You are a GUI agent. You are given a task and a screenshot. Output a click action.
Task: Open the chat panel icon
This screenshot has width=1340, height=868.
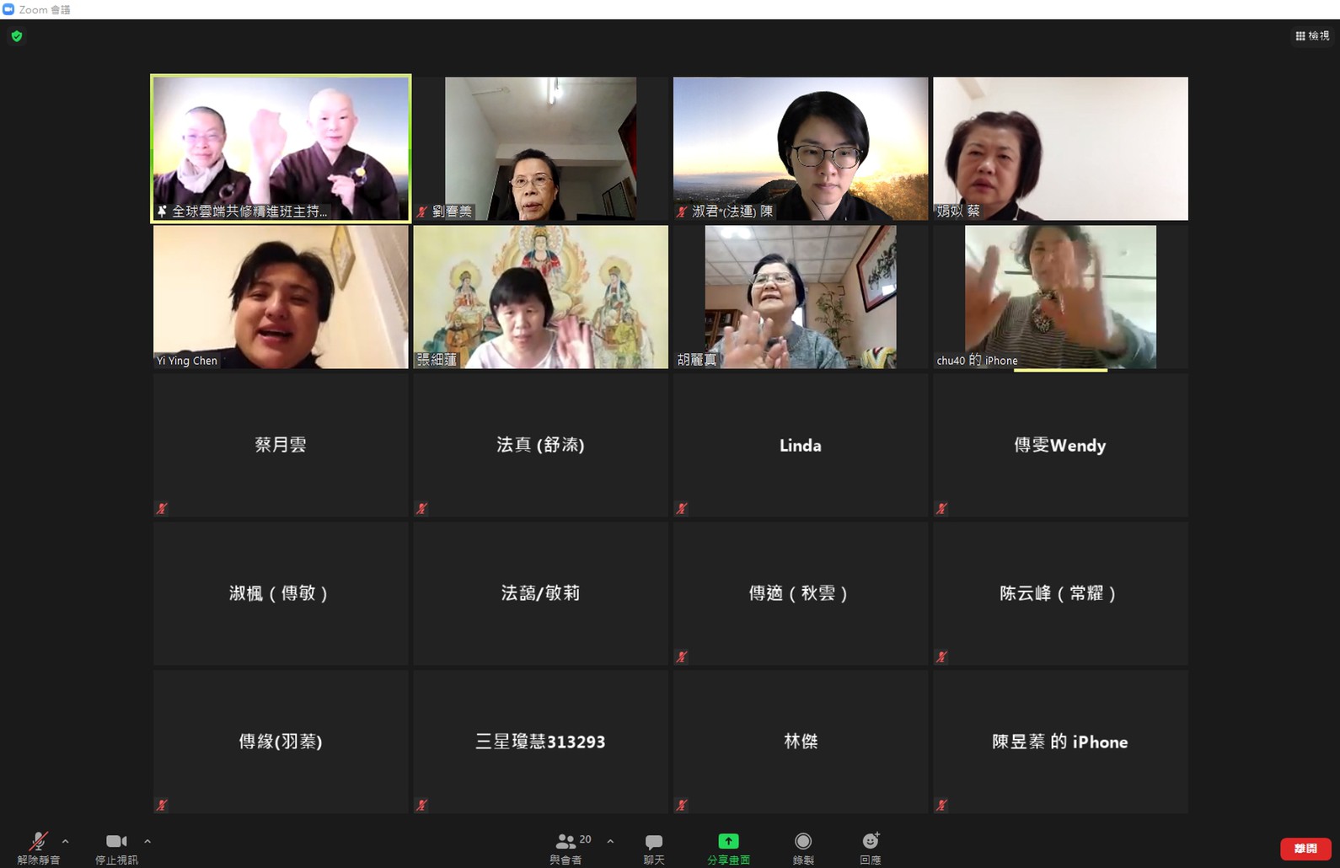pos(654,842)
